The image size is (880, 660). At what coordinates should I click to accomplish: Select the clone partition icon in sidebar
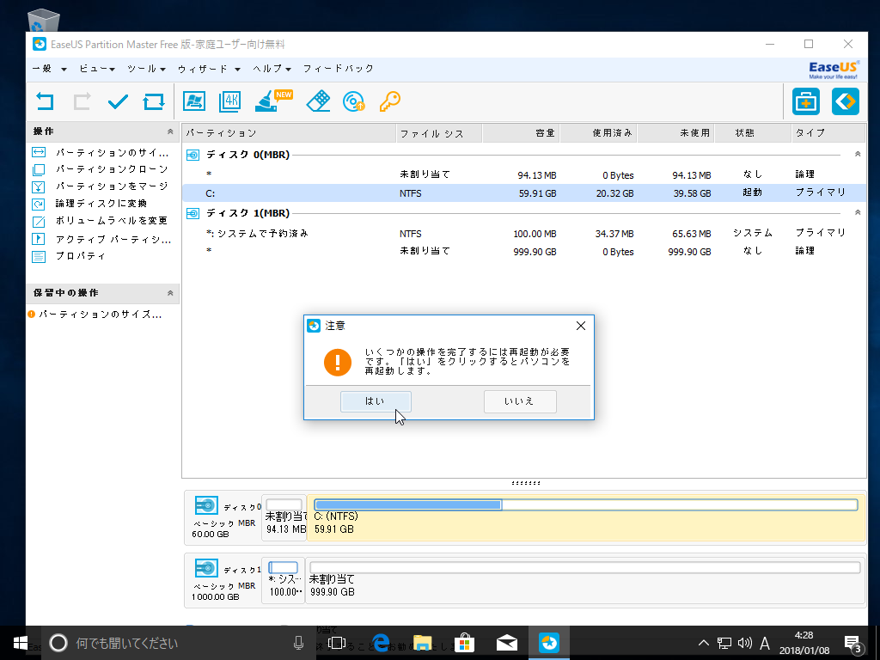[x=39, y=169]
